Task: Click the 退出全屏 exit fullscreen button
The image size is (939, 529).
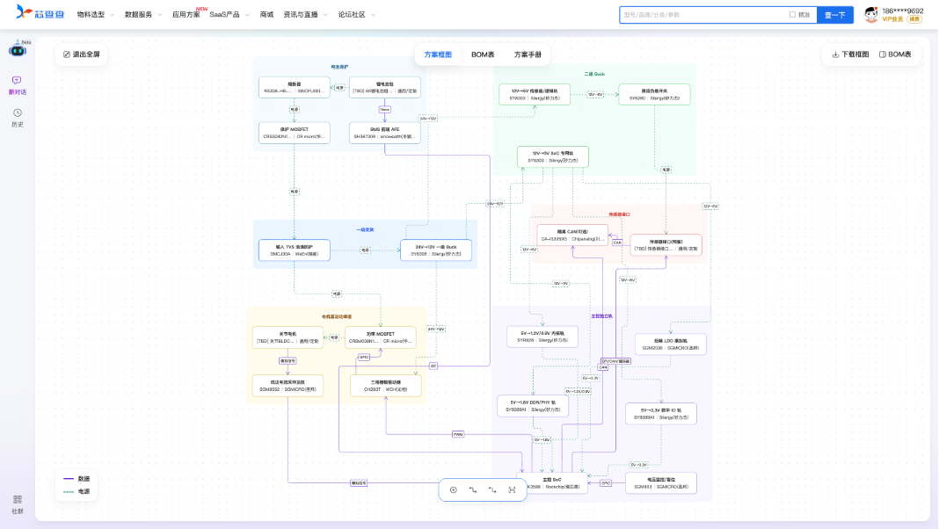Action: 82,54
